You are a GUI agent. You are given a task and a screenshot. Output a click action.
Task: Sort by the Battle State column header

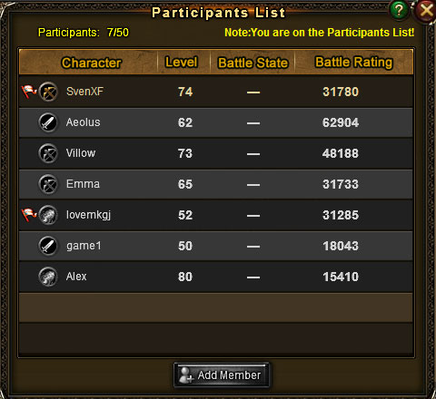point(253,63)
